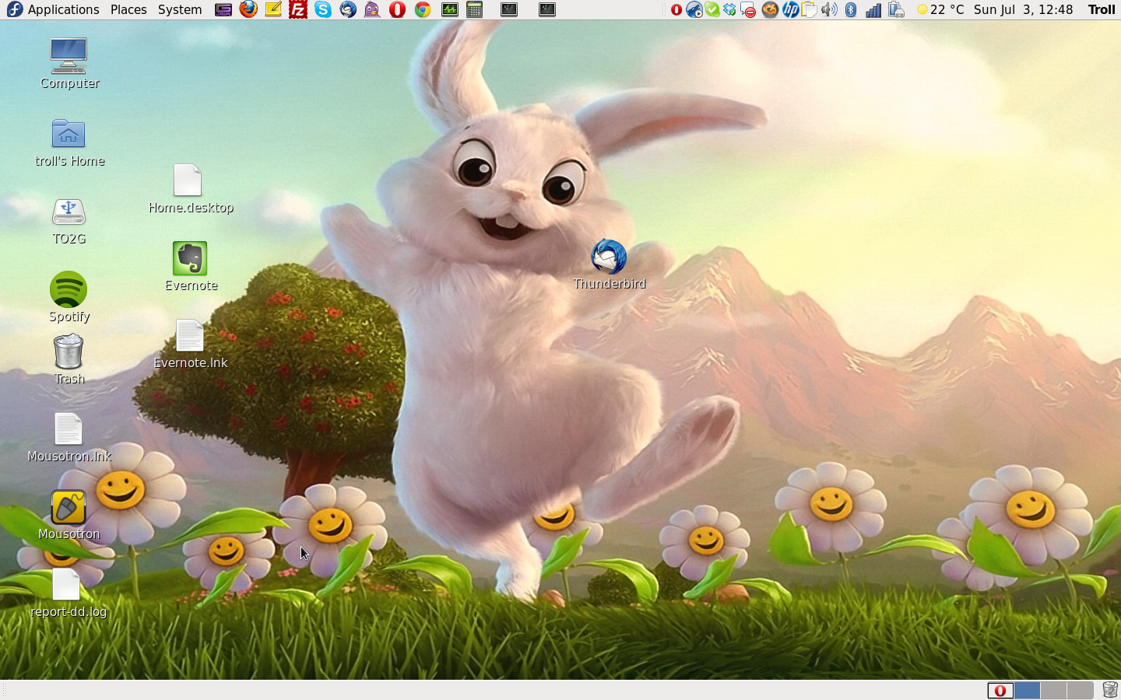The image size is (1121, 700).
Task: Launch Google Chrome from the top panel
Action: click(423, 9)
